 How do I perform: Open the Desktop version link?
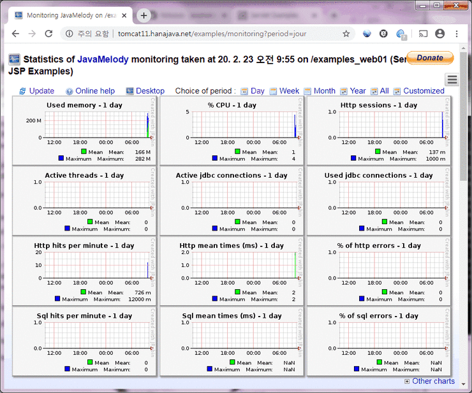coord(150,91)
